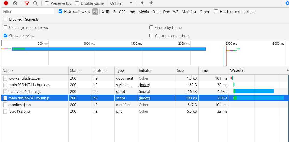Filter requests by CSS
Image resolution: width=289 pixels, height=142 pixels.
tap(122, 12)
